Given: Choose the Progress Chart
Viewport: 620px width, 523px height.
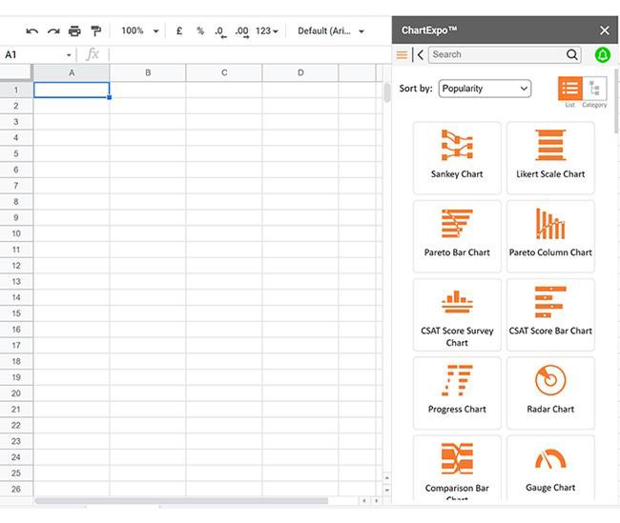Looking at the screenshot, I should pos(457,393).
